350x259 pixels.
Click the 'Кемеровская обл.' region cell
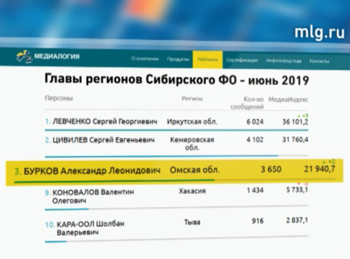(x=192, y=143)
